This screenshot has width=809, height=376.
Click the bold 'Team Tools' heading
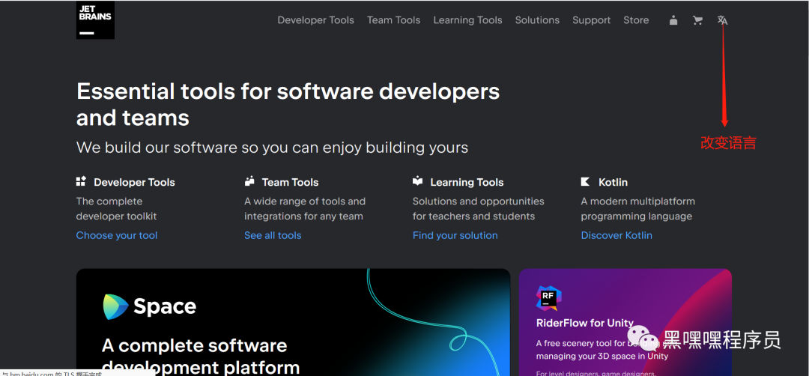pos(290,182)
